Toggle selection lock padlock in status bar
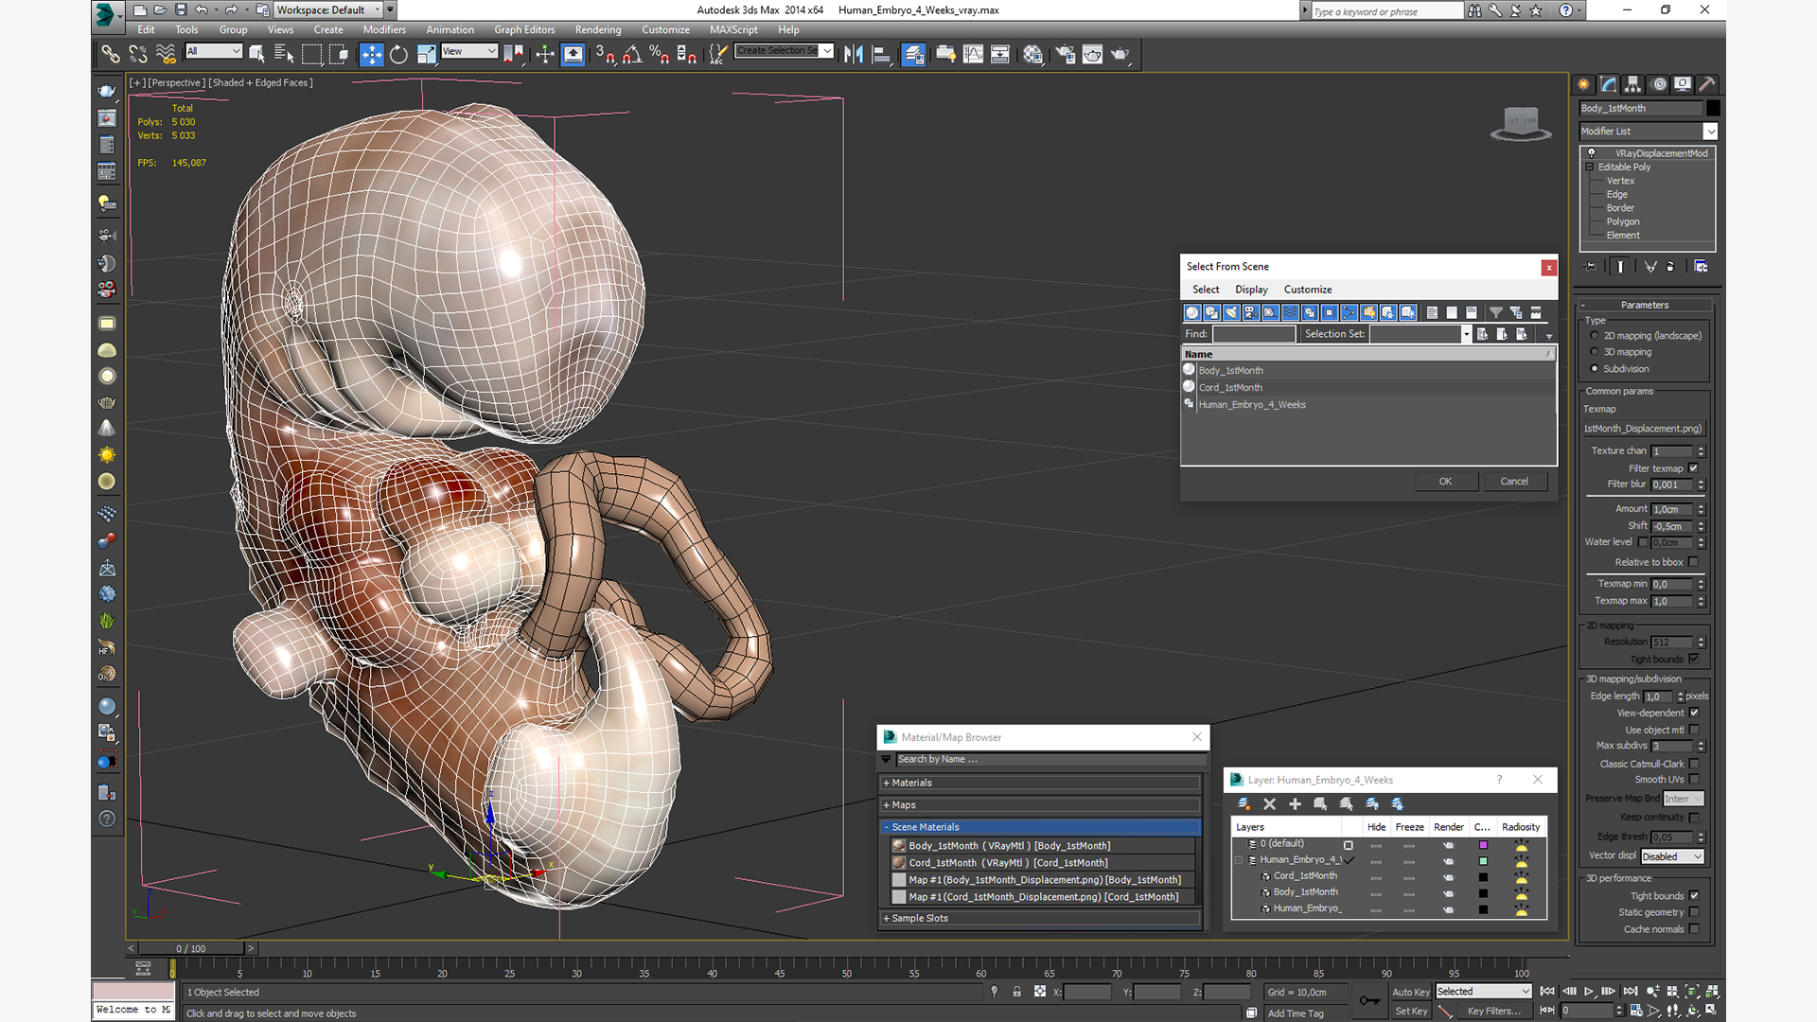The image size is (1817, 1022). [1016, 992]
